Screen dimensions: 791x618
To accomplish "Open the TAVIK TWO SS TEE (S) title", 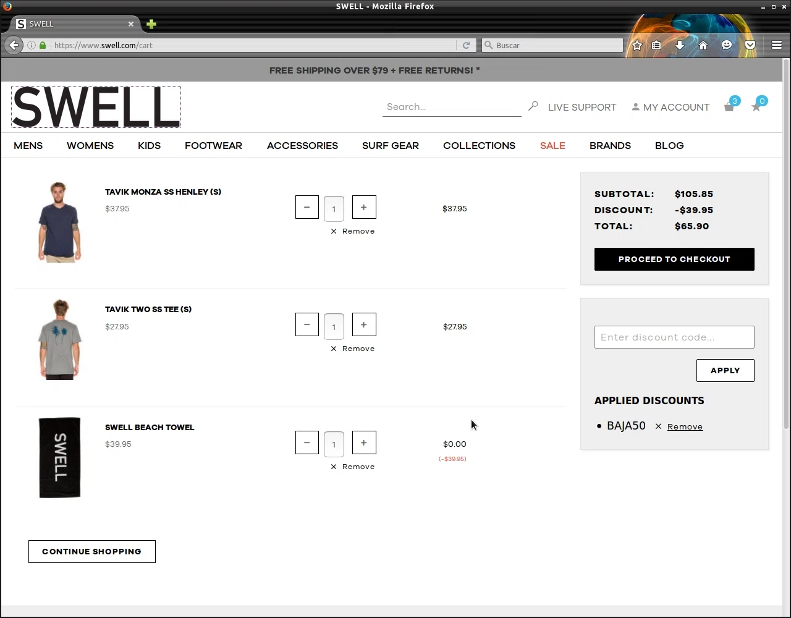I will (x=148, y=309).
